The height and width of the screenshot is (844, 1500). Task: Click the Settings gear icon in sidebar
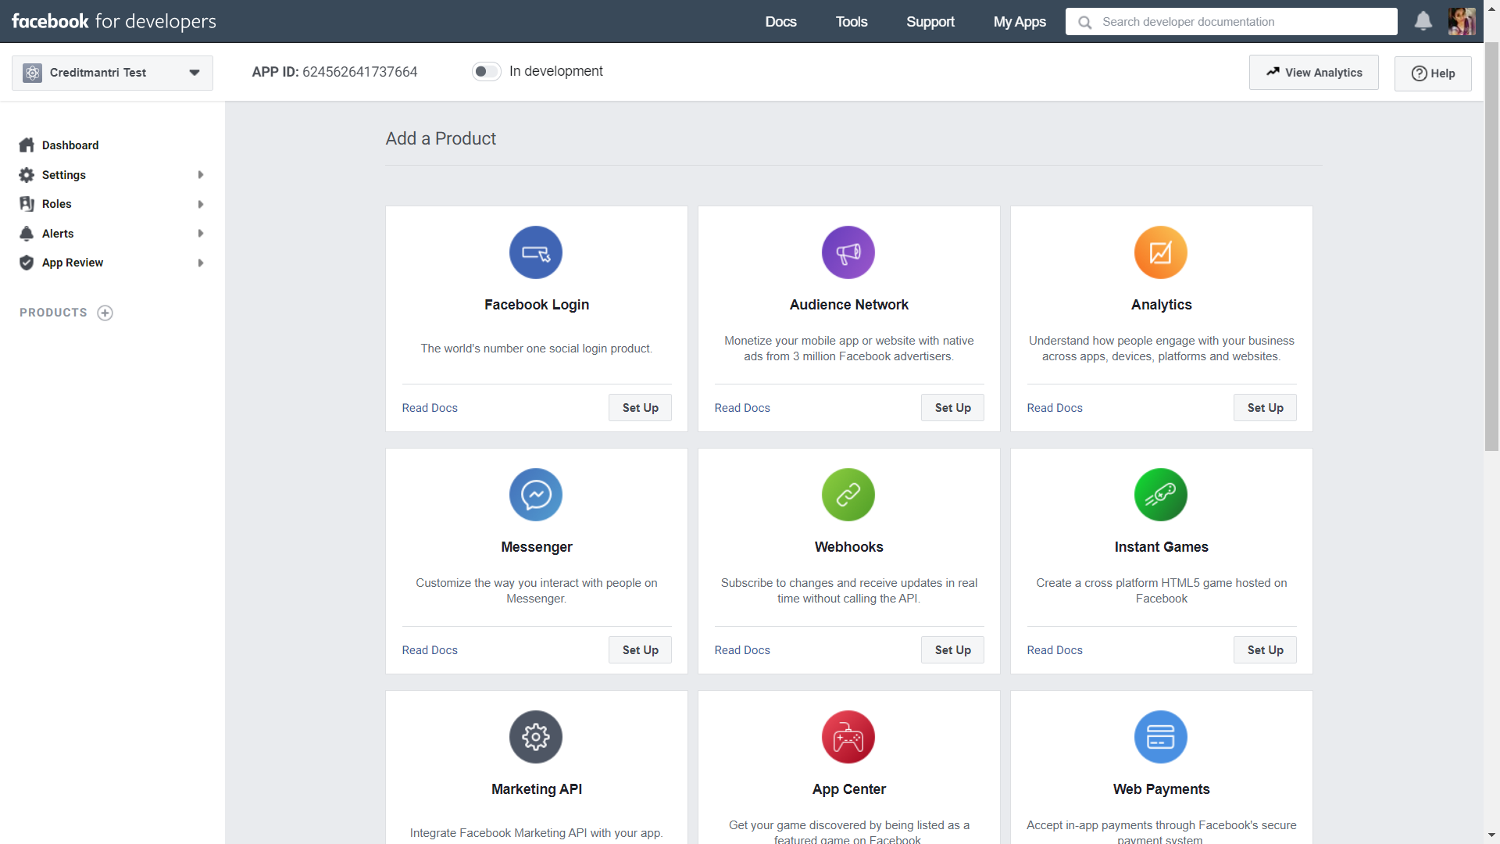pos(27,175)
